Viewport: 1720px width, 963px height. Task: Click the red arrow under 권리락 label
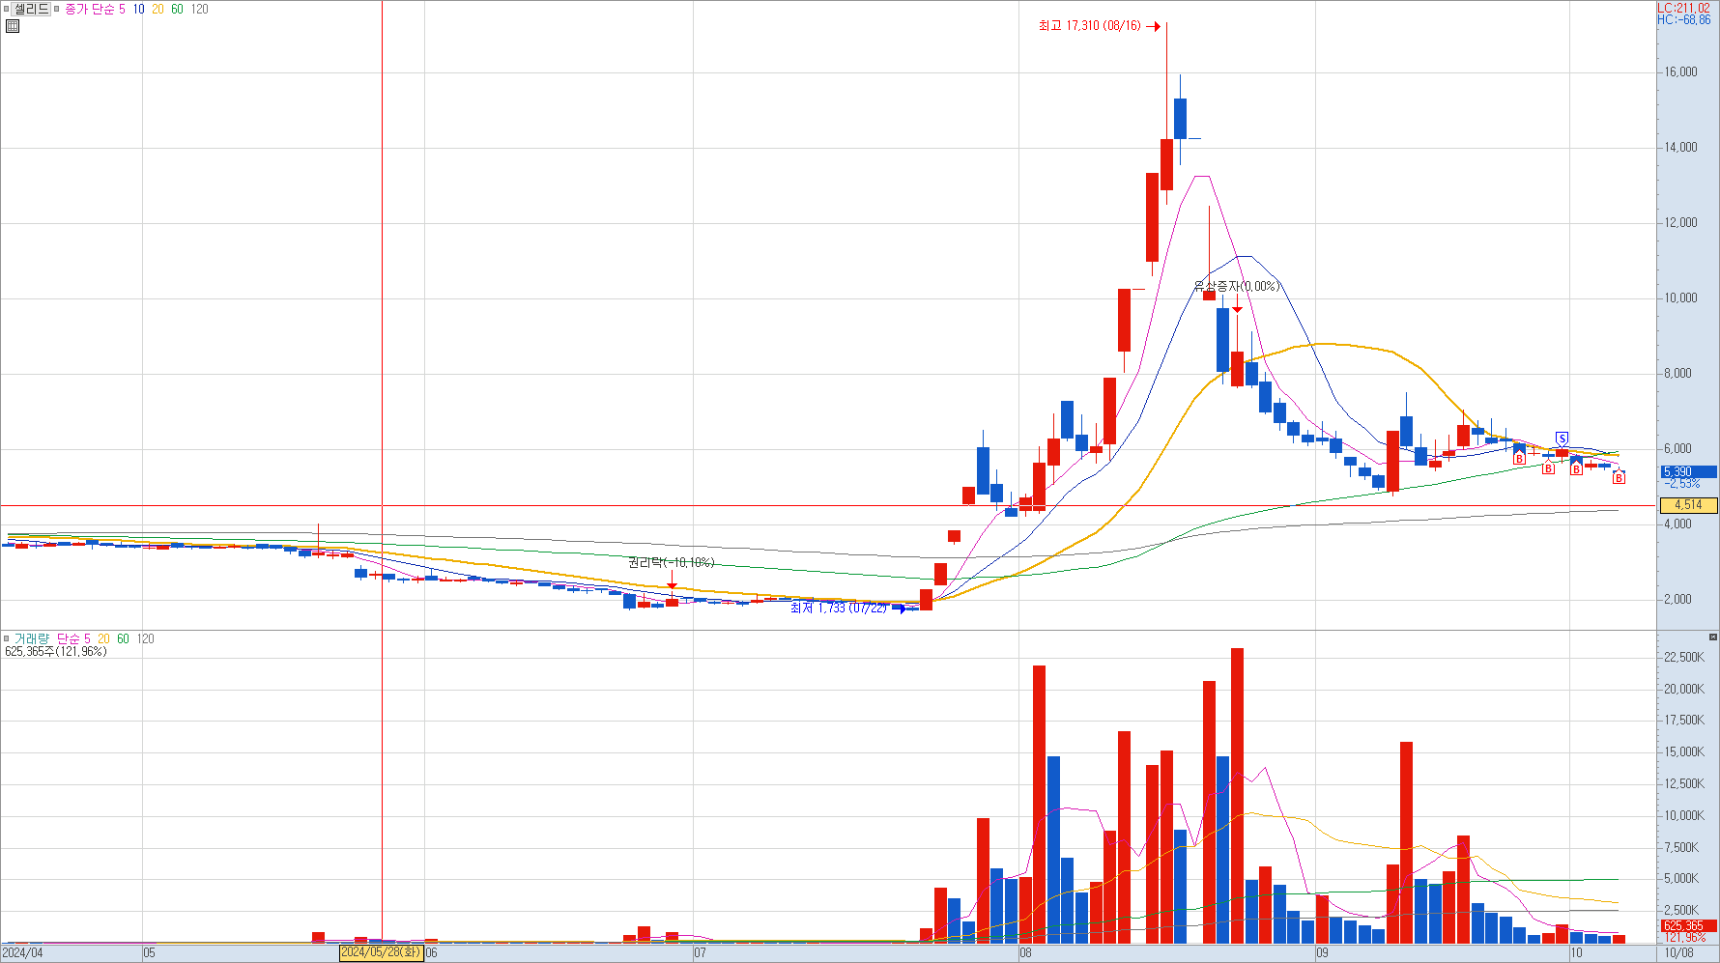tap(672, 580)
